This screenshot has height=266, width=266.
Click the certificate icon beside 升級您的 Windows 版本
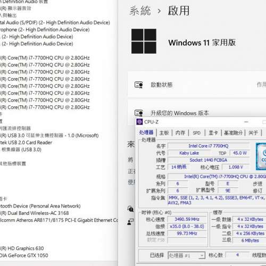(x=138, y=113)
